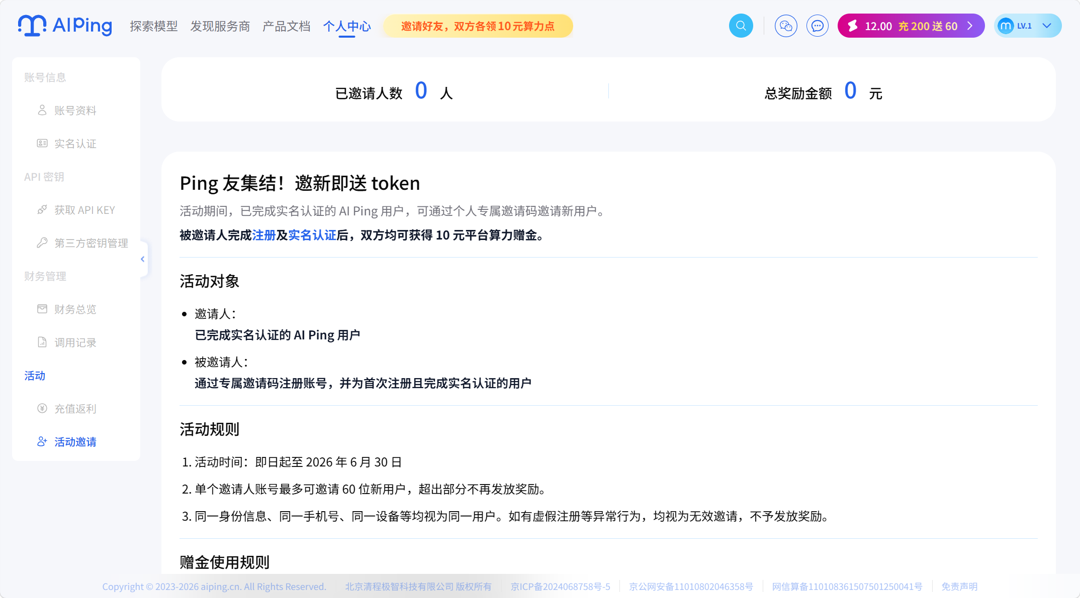Select 活动邀请 sidebar item
Viewport: 1080px width, 598px height.
point(75,442)
